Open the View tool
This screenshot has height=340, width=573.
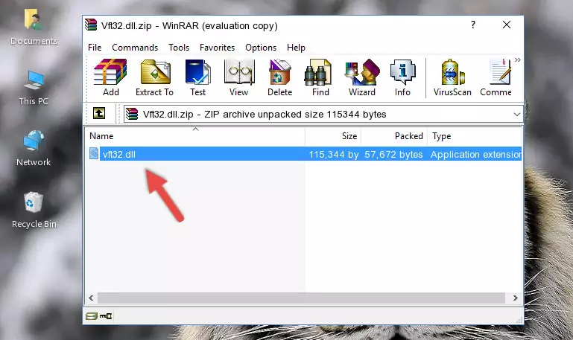(x=239, y=78)
